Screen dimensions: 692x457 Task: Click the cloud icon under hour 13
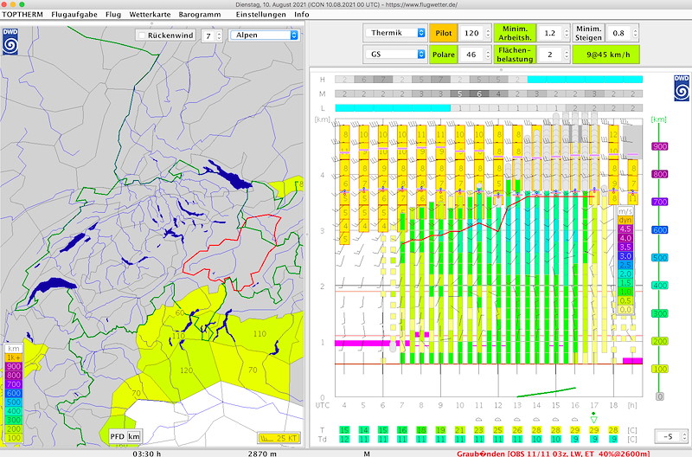click(x=517, y=420)
